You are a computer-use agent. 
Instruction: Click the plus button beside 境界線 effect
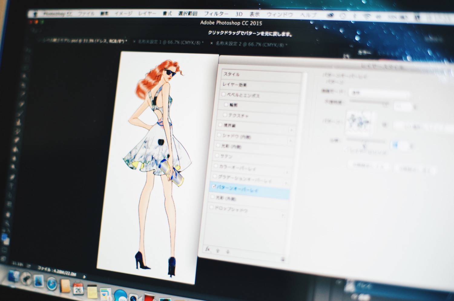[x=291, y=130]
